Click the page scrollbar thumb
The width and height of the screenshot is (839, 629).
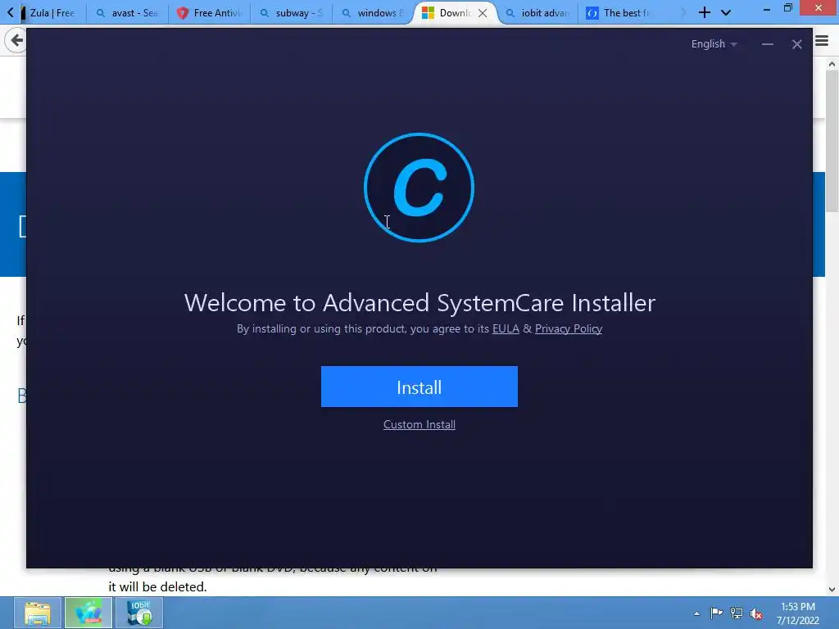832,140
